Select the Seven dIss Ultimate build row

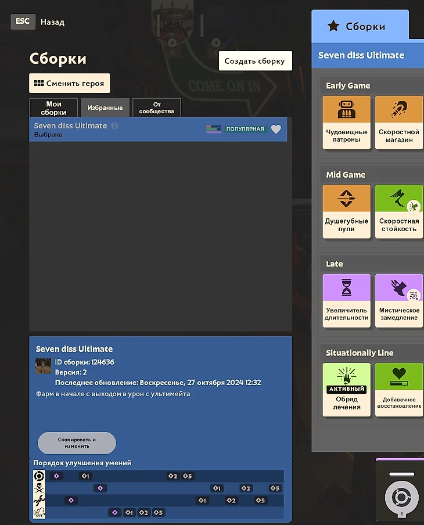point(158,130)
